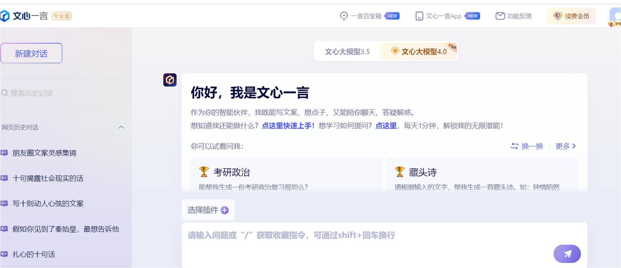This screenshot has width=621, height=268.
Task: Open 功能反馈 feedback
Action: [x=513, y=16]
